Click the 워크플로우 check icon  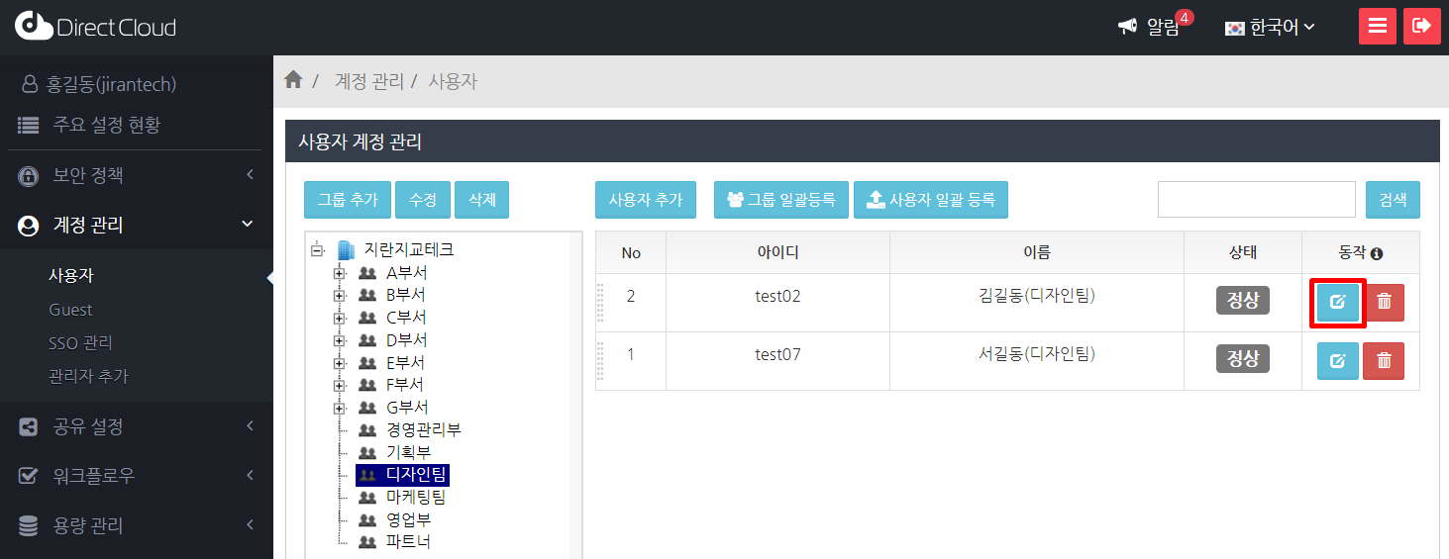29,476
